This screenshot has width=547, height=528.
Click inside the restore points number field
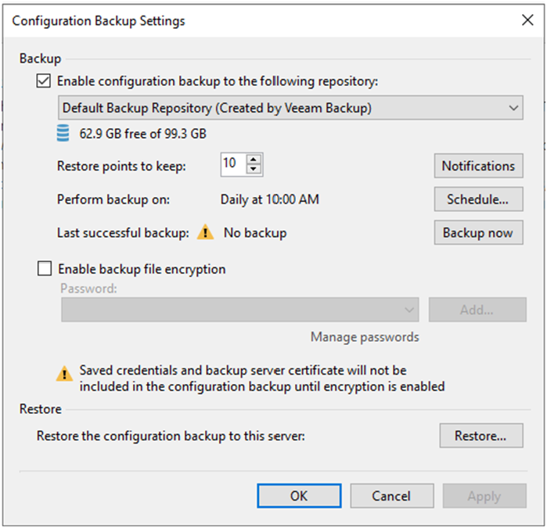click(234, 164)
